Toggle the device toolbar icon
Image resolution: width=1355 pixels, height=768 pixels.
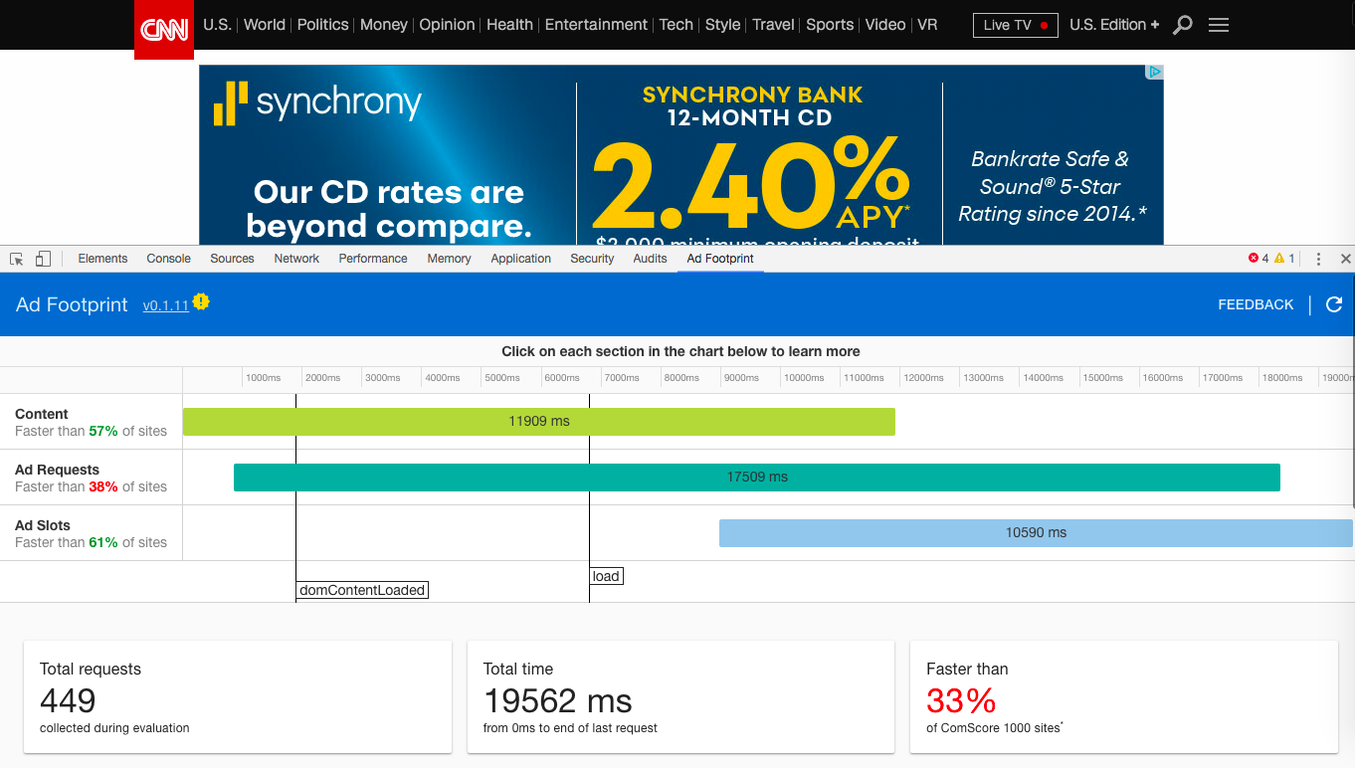43,259
